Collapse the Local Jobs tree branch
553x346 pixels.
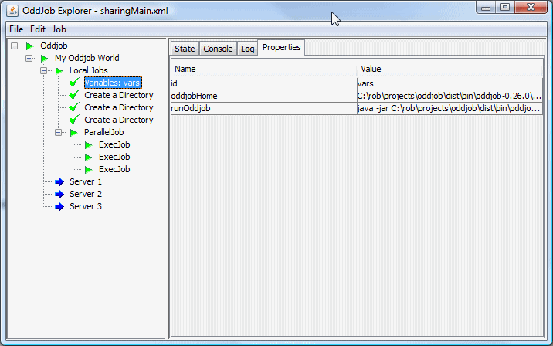coord(45,71)
